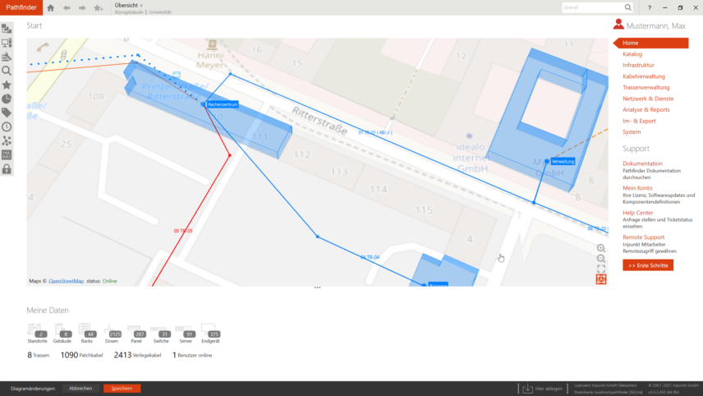Image resolution: width=703 pixels, height=396 pixels.
Task: Click the lock icon in left sidebar
Action: click(7, 169)
